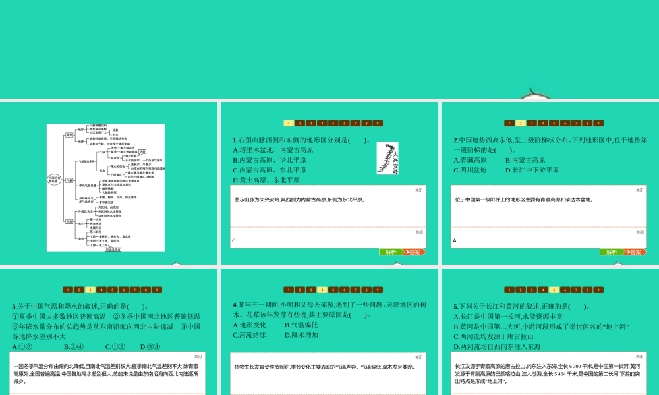Click option D.长江中下游平原

click(532, 170)
